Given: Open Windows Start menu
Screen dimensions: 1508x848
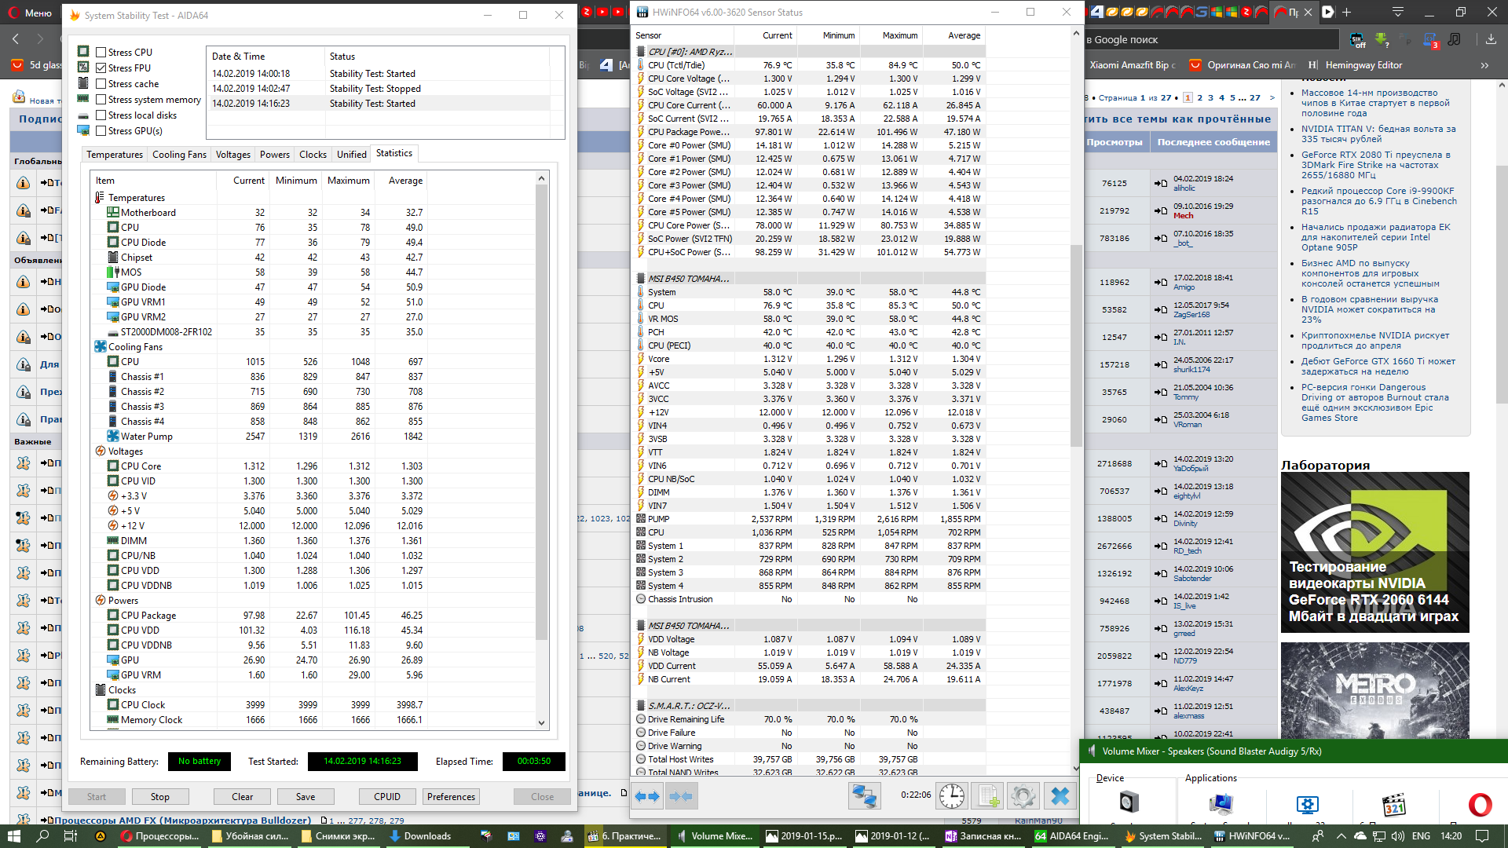Looking at the screenshot, I should click(13, 836).
